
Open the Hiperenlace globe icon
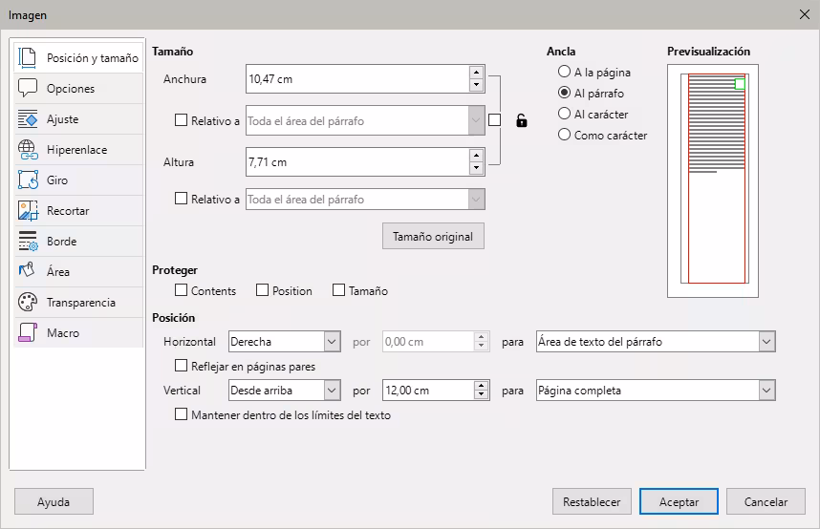[28, 150]
